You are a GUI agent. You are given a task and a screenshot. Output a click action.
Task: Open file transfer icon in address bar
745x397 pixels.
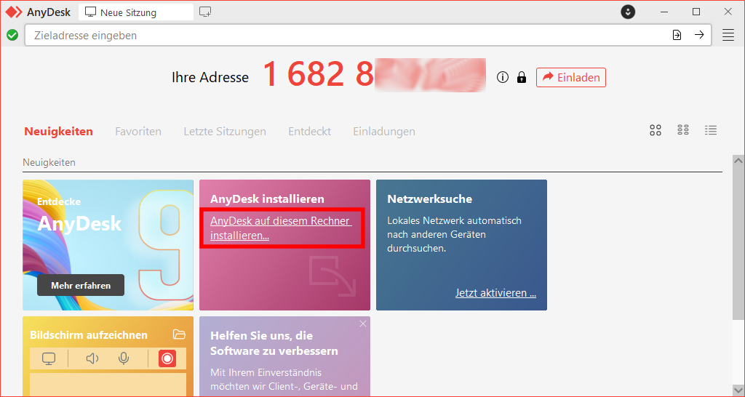pyautogui.click(x=677, y=35)
